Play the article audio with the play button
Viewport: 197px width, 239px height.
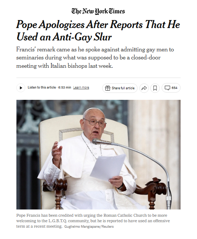[21, 88]
